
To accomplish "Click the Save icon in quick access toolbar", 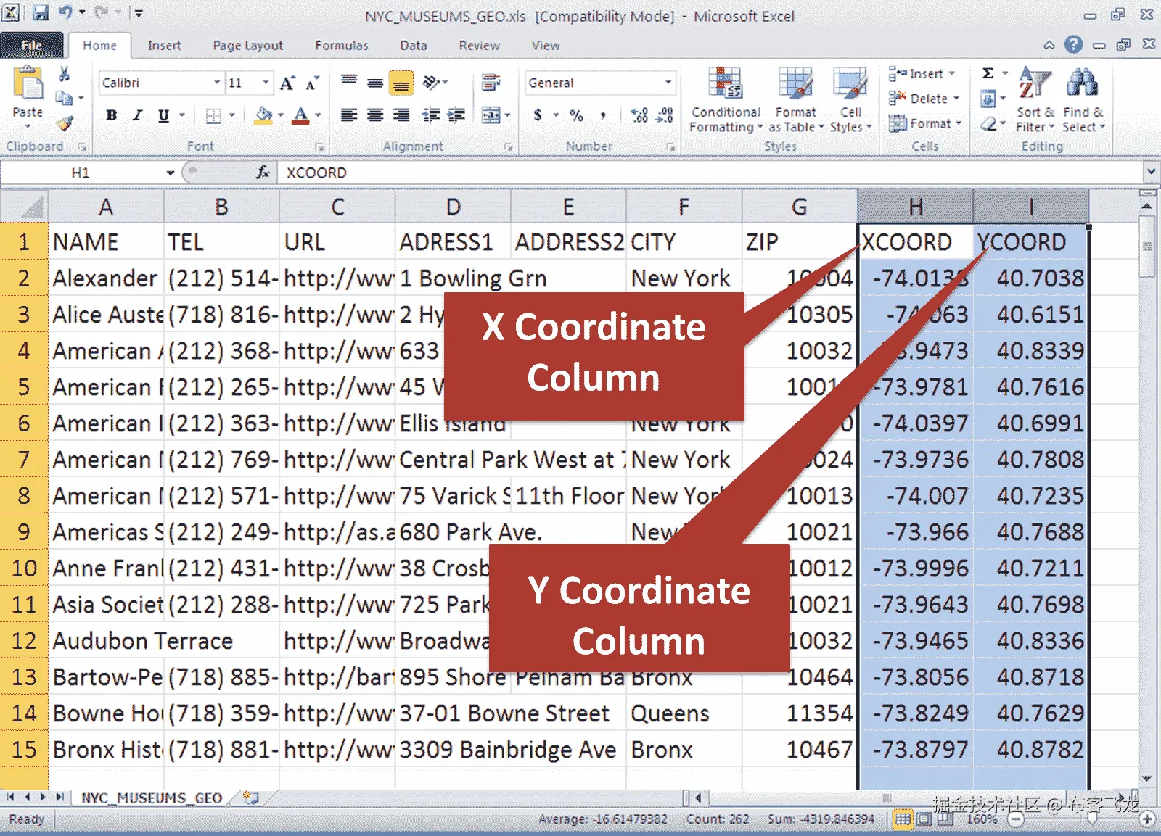I will click(x=41, y=12).
